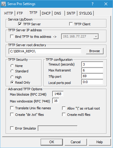This screenshot has height=148, width=113.
Task: Select High security option
Action: (x=12, y=77)
